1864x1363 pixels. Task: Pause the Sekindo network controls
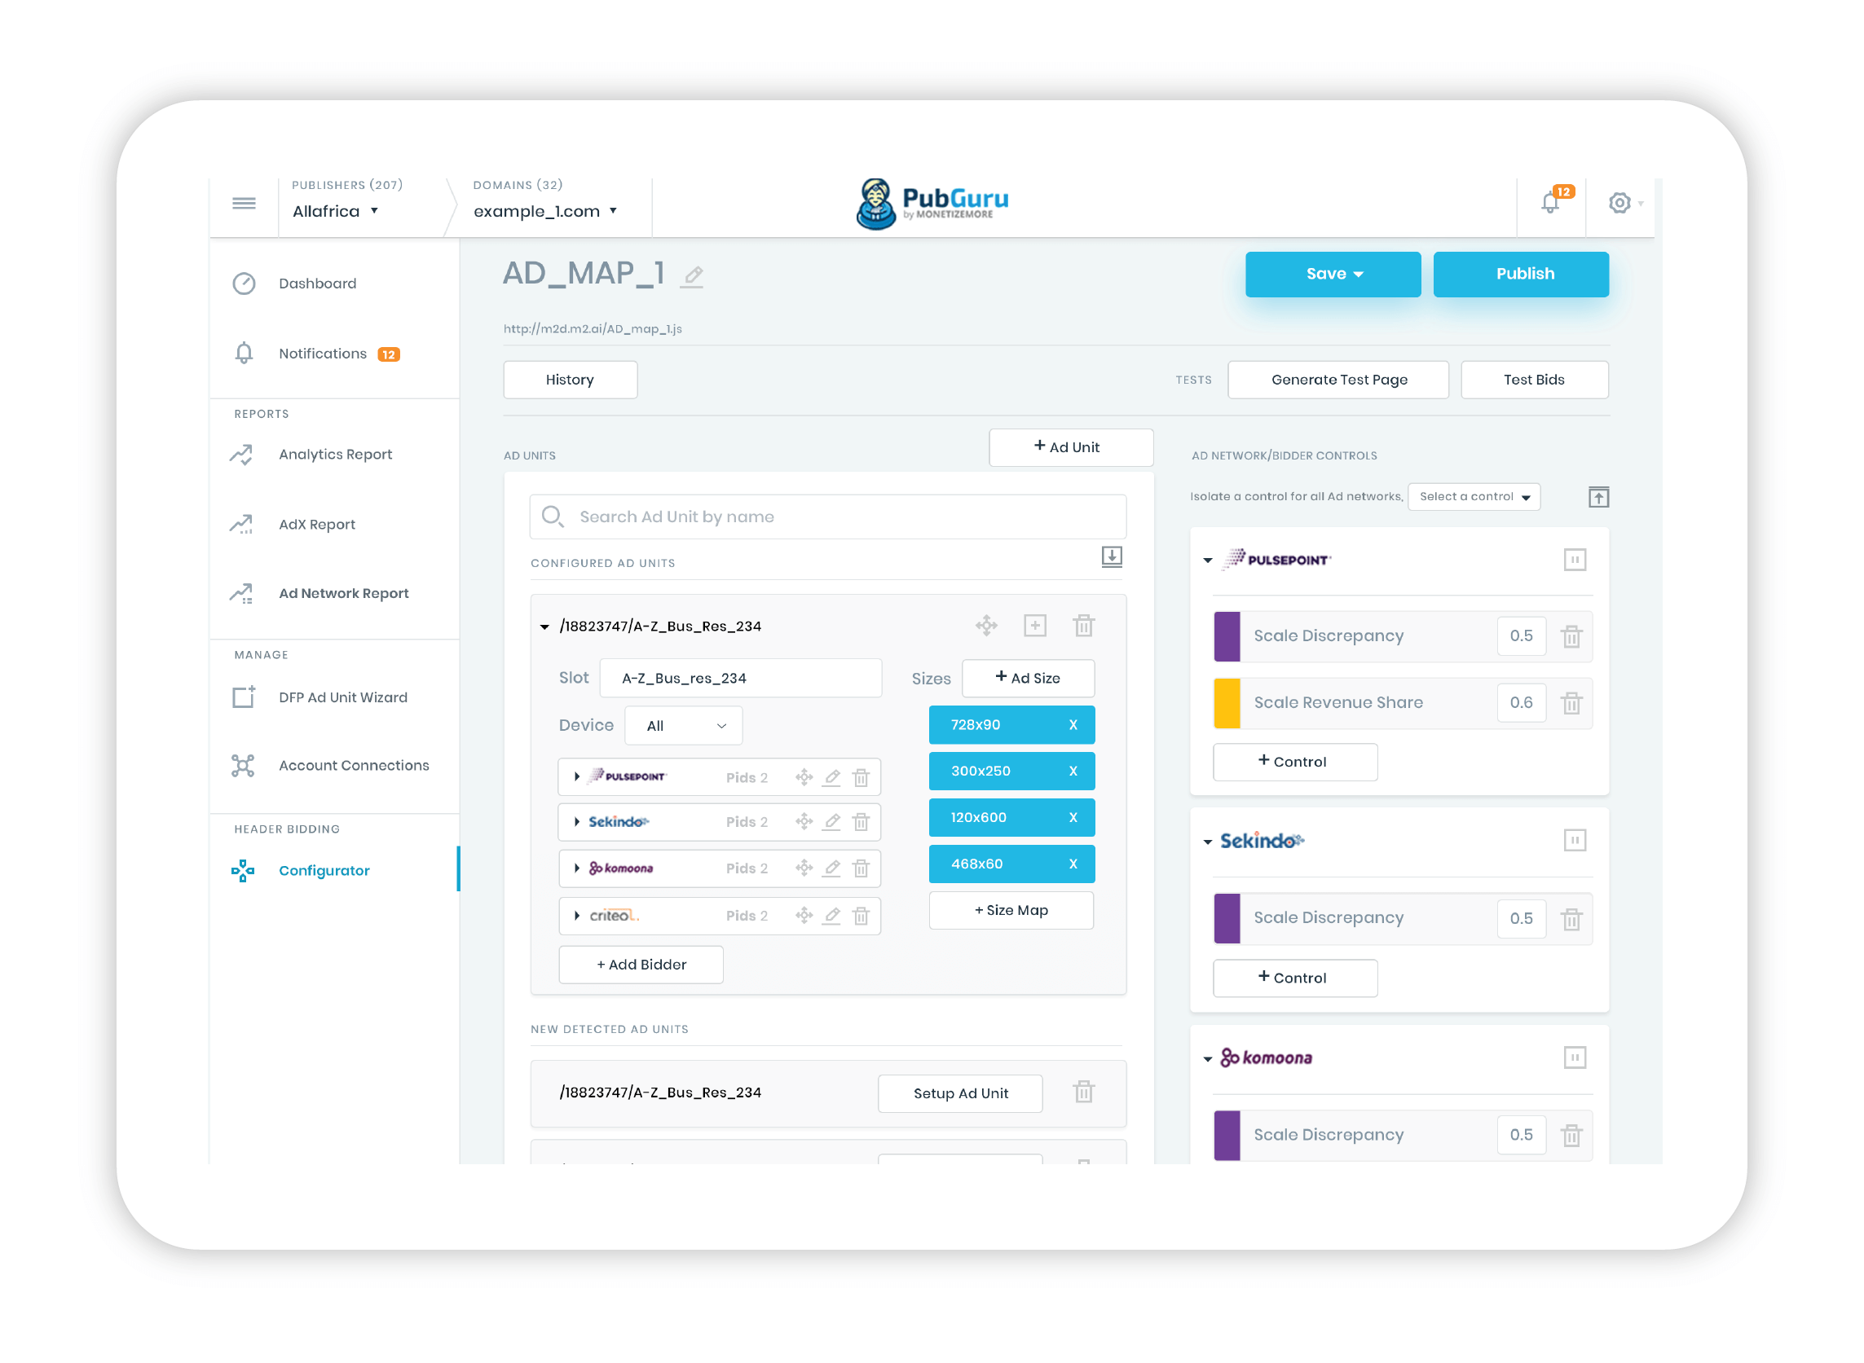click(1574, 840)
